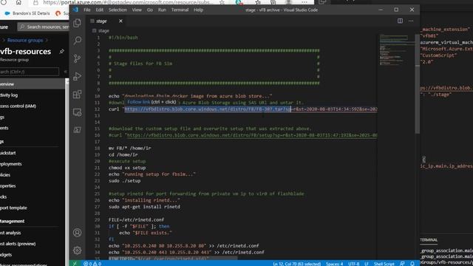Open the Go menu
Screen dimensions: 473x266
click(x=150, y=10)
